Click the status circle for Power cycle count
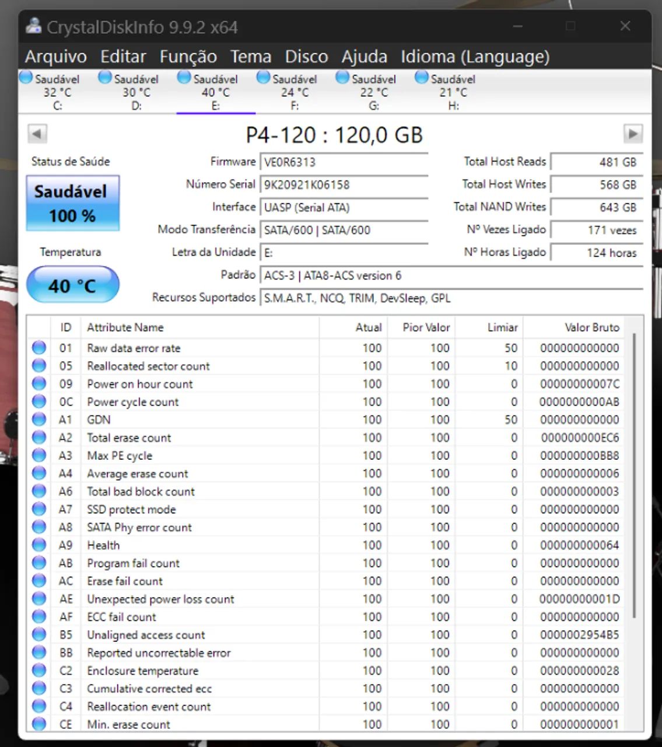The height and width of the screenshot is (747, 662). (39, 402)
